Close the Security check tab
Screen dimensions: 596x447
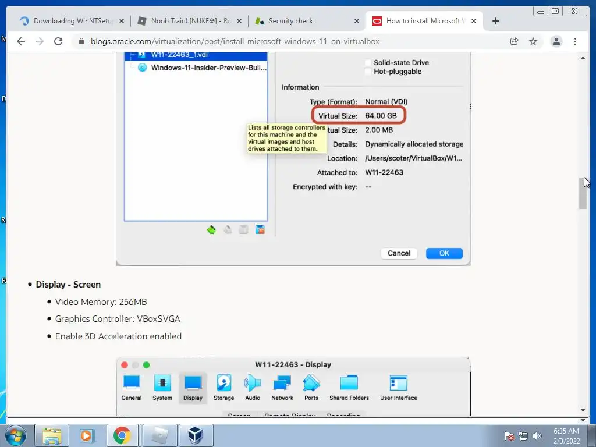tap(357, 22)
